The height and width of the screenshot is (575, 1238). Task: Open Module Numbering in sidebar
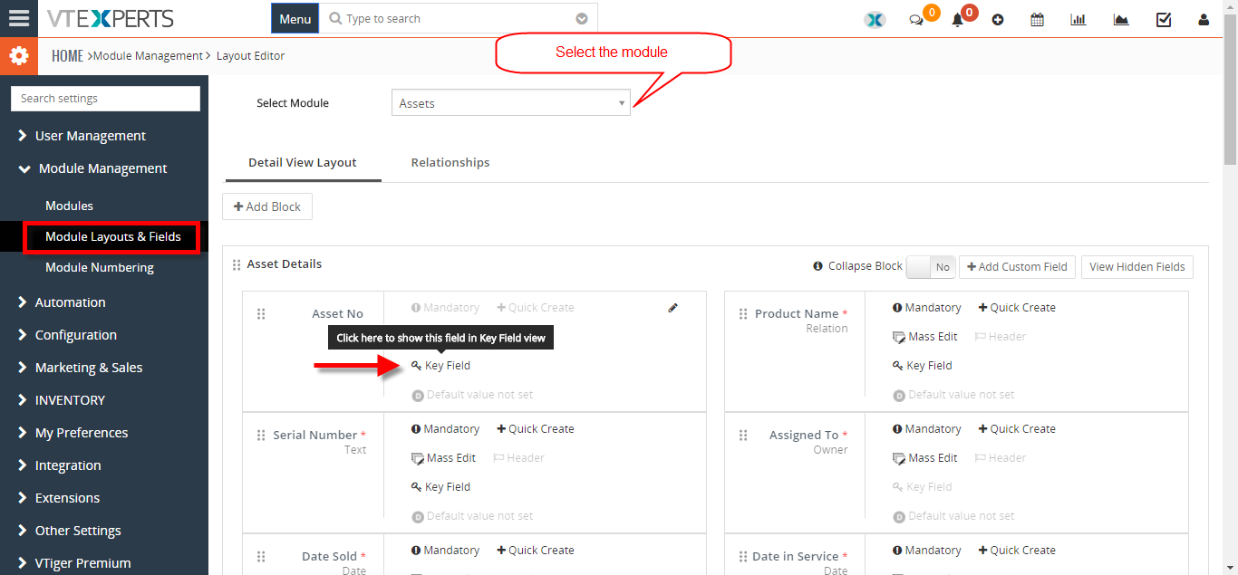click(x=100, y=268)
